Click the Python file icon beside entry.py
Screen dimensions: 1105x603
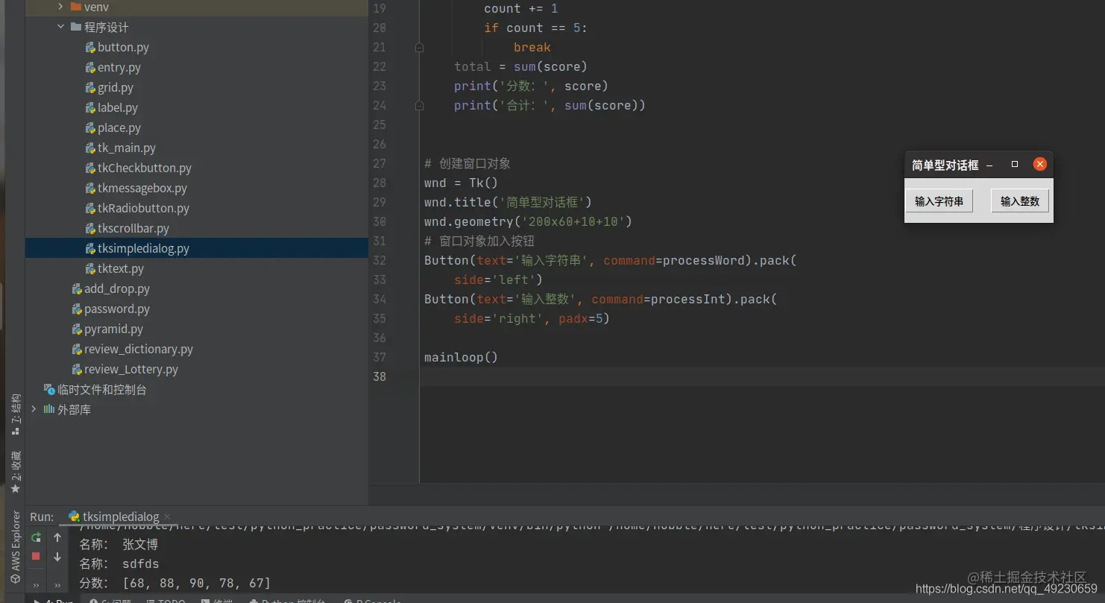click(89, 67)
